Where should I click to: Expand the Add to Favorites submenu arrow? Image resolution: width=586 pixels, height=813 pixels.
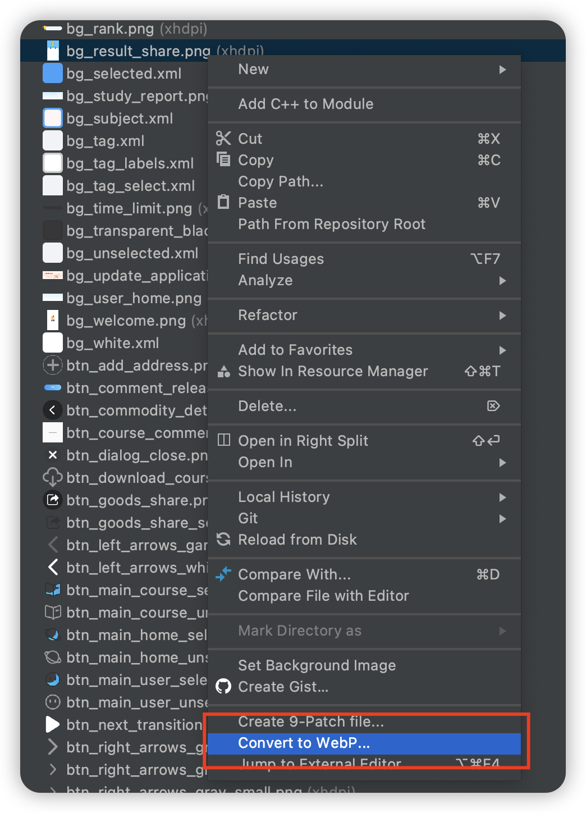pyautogui.click(x=502, y=350)
